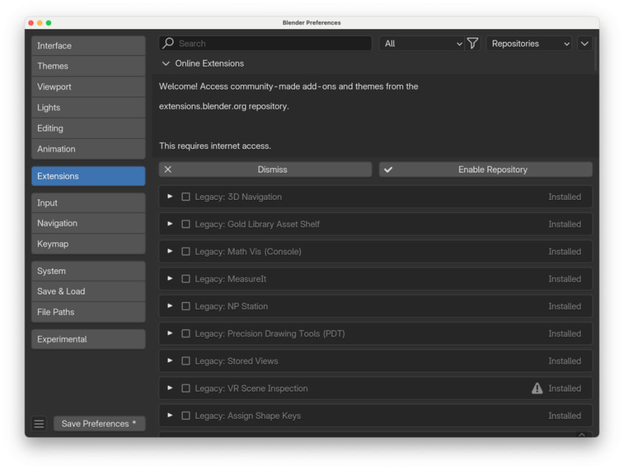Enable Legacy: NP Station checkbox
This screenshot has width=624, height=470.
(x=185, y=306)
